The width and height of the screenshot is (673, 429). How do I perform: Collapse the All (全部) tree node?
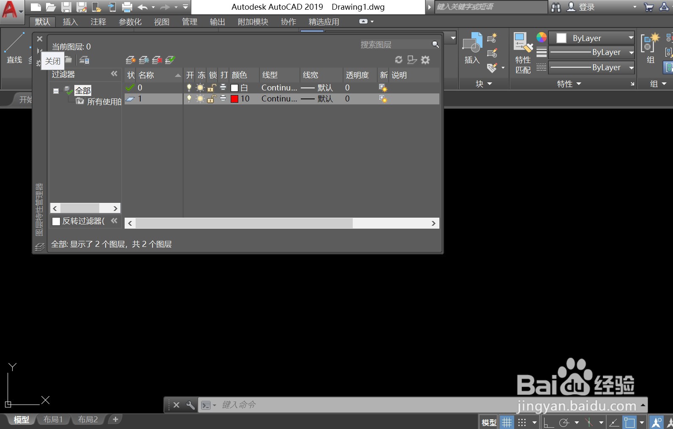click(x=56, y=91)
